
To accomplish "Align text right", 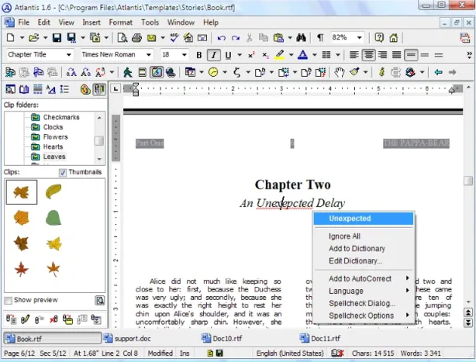I will coord(382,55).
